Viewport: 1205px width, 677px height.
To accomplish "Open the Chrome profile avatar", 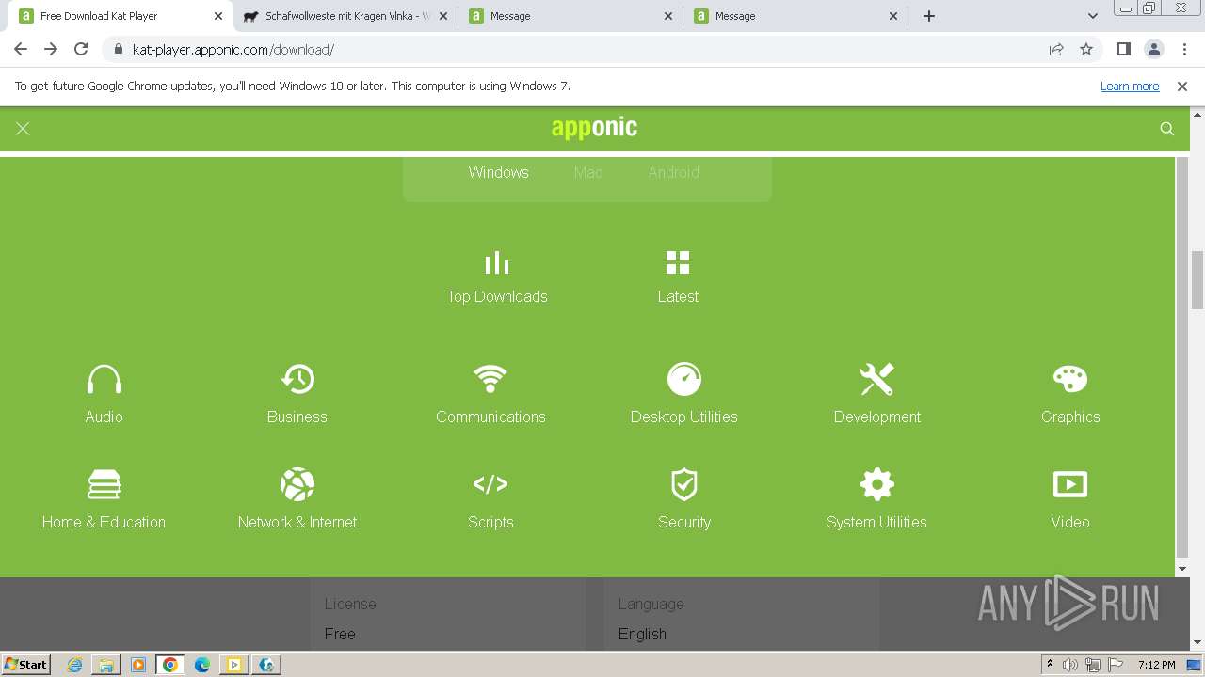I will point(1154,49).
